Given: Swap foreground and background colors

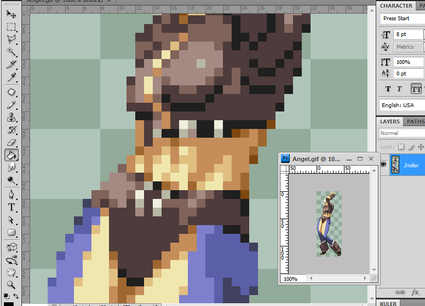Looking at the screenshot, I should pos(16,296).
